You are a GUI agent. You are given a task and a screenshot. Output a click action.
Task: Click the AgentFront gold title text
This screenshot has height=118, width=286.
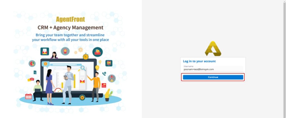[70, 19]
